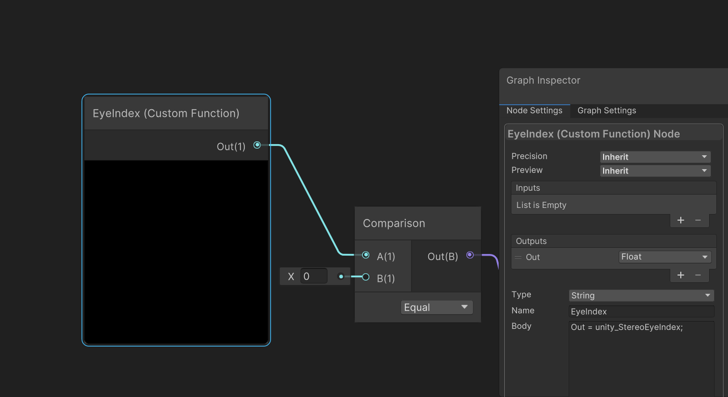Grab the reorder handle of the Out output row

coord(518,257)
